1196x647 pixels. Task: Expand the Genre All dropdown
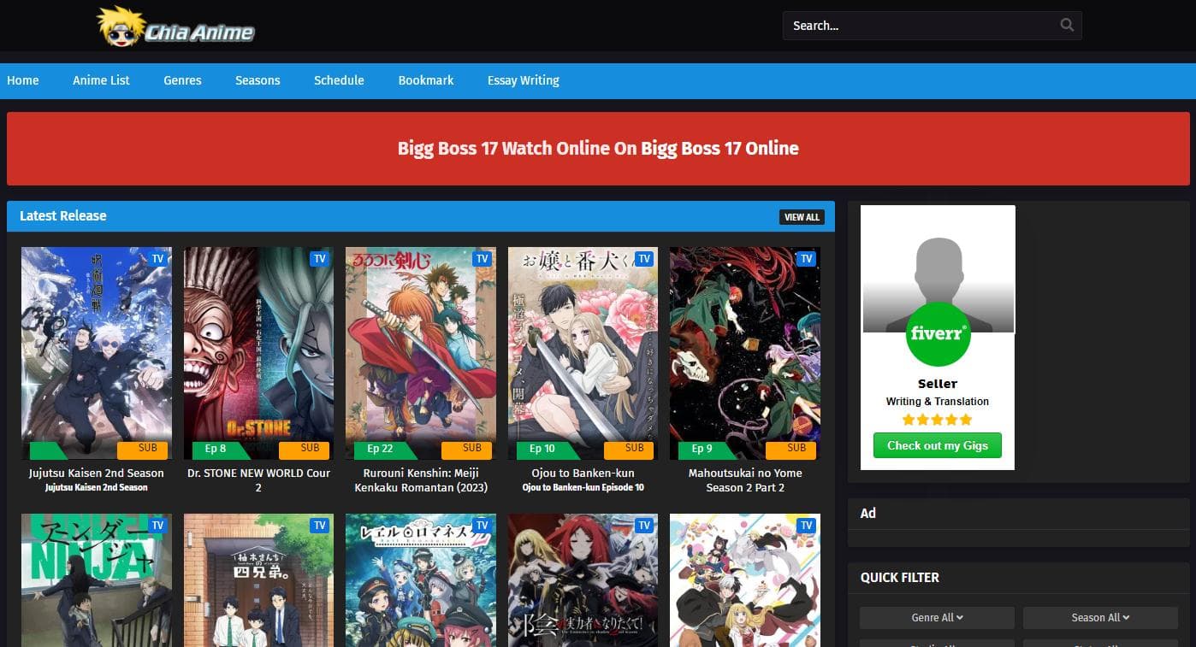pyautogui.click(x=938, y=617)
